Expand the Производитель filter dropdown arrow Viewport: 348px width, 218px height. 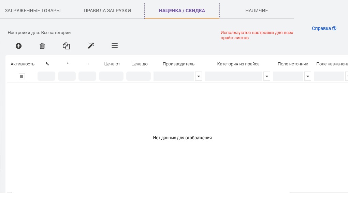click(199, 76)
